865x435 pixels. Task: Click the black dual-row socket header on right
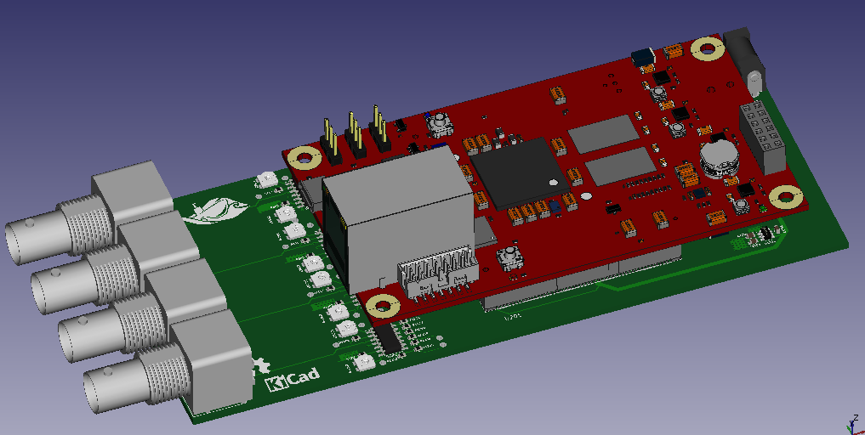(763, 134)
